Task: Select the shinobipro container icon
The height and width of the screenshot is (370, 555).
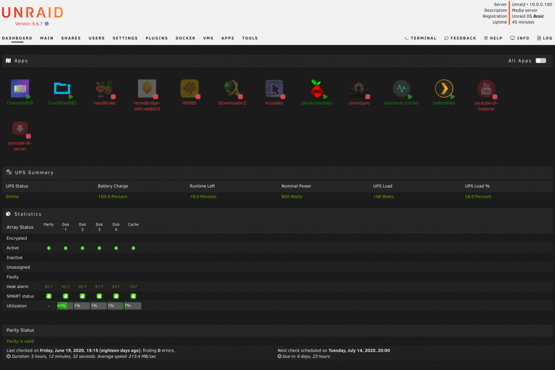Action: [x=359, y=89]
